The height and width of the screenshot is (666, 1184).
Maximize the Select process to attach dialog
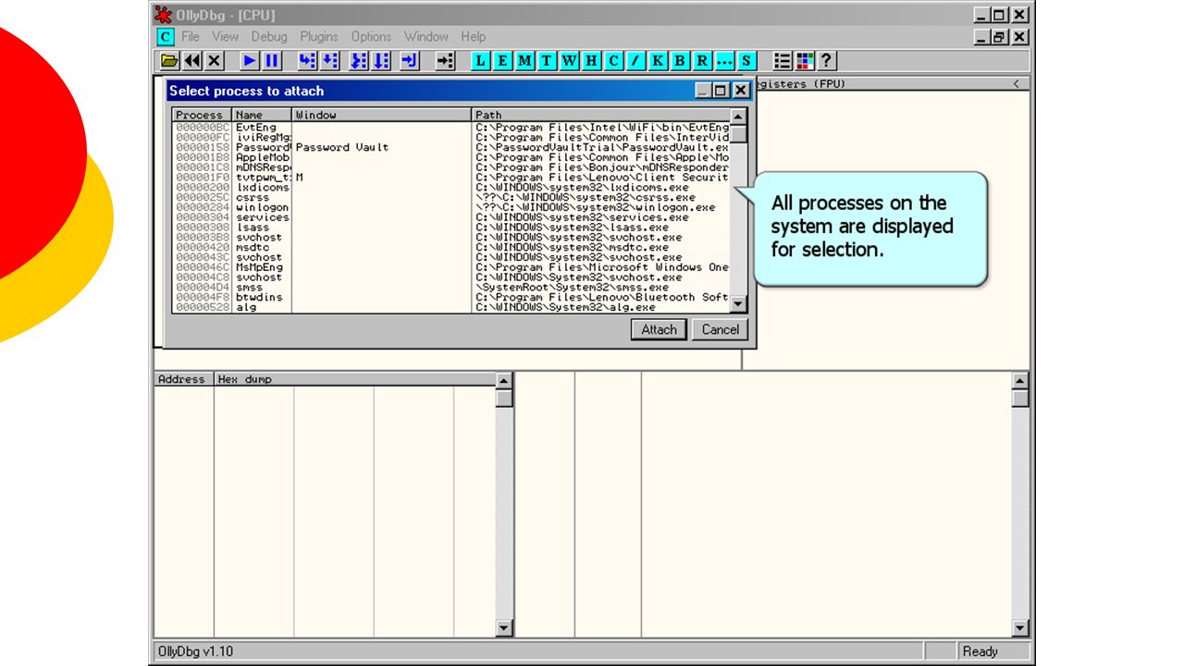point(721,91)
